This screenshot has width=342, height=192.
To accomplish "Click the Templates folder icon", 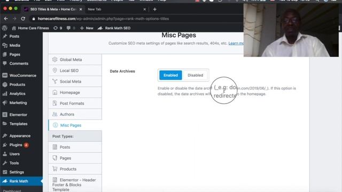I will (x=5, y=124).
